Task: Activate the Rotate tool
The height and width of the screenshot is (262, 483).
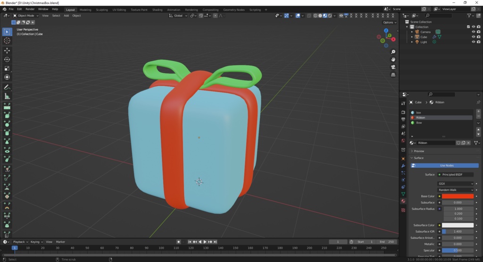Action: [x=7, y=59]
